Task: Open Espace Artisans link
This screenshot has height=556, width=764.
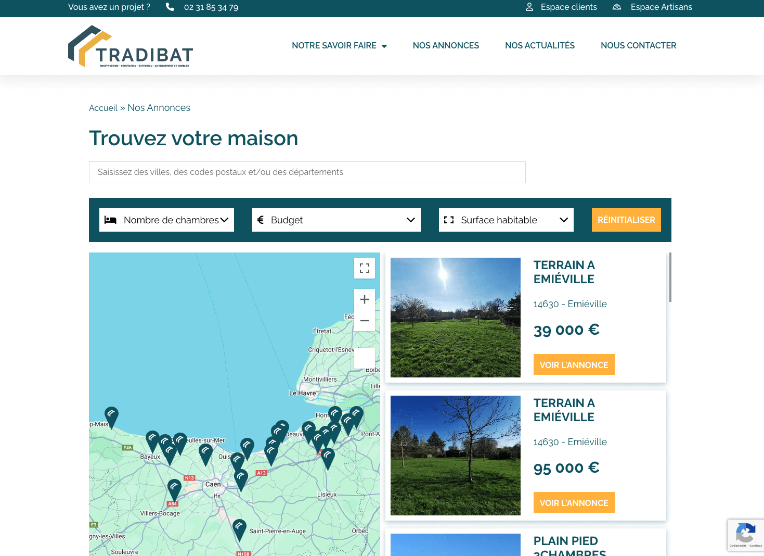Action: click(662, 7)
